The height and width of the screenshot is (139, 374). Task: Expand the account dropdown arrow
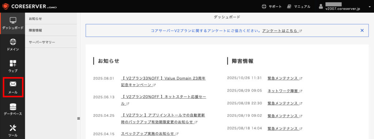[370, 7]
